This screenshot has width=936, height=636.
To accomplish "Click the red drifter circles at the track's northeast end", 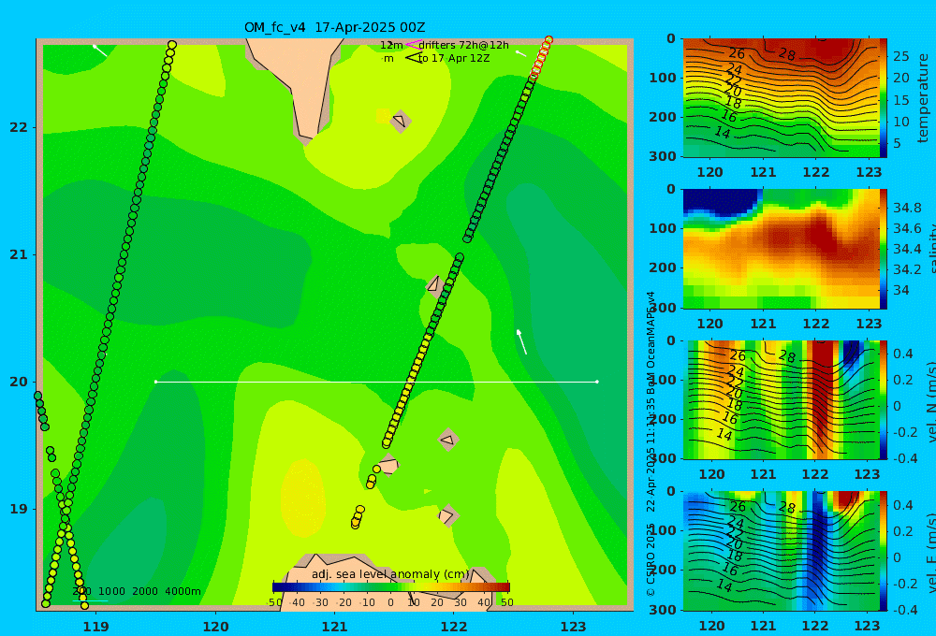I will (x=541, y=58).
